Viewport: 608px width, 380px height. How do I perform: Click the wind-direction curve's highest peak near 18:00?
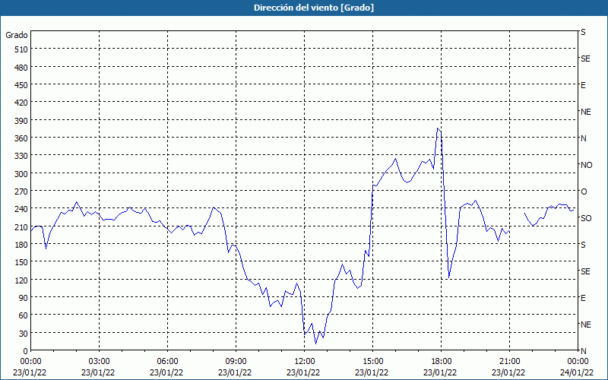pos(438,128)
